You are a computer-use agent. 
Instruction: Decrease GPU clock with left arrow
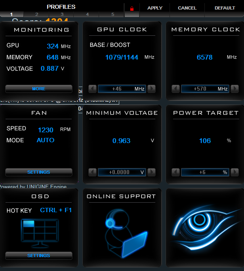click(x=93, y=89)
